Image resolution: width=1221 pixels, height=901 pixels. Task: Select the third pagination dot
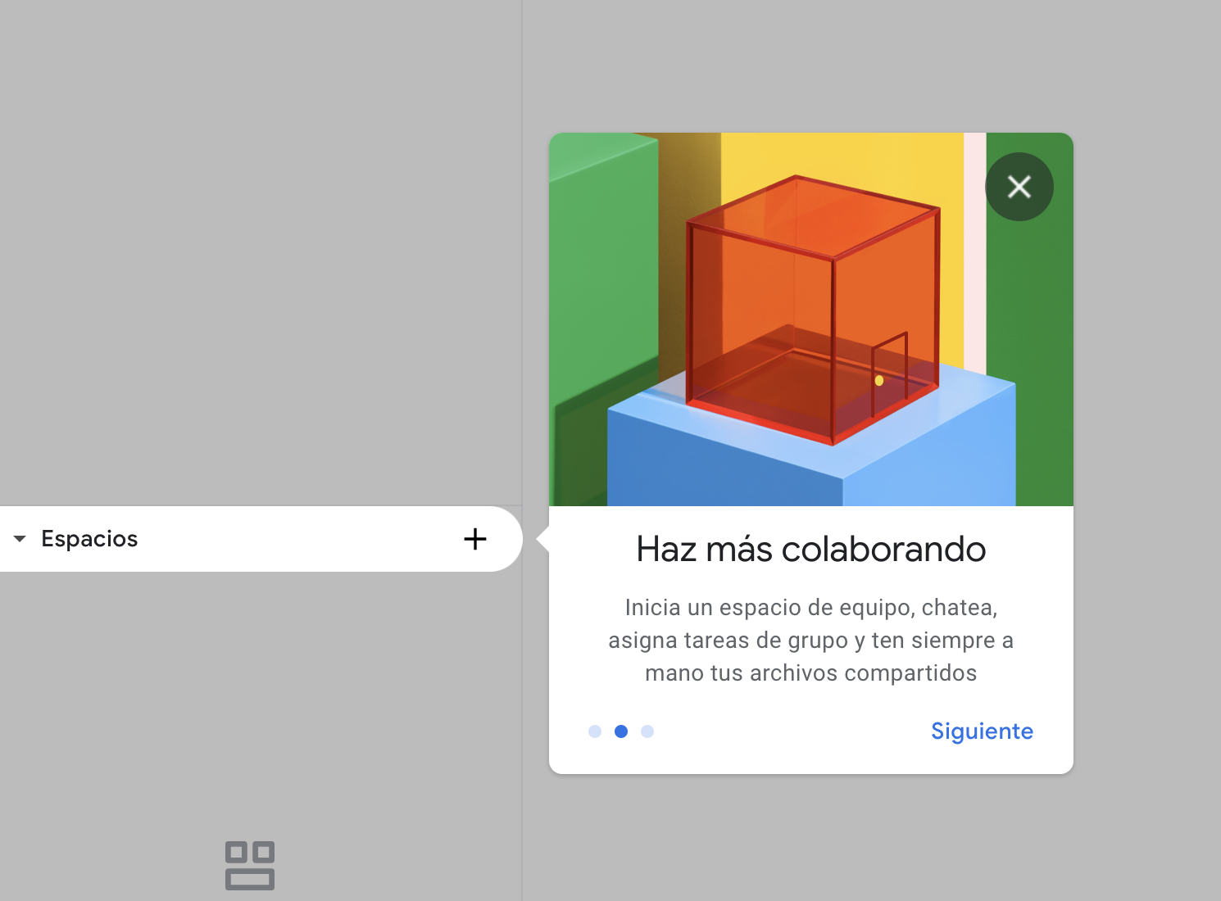pos(647,731)
